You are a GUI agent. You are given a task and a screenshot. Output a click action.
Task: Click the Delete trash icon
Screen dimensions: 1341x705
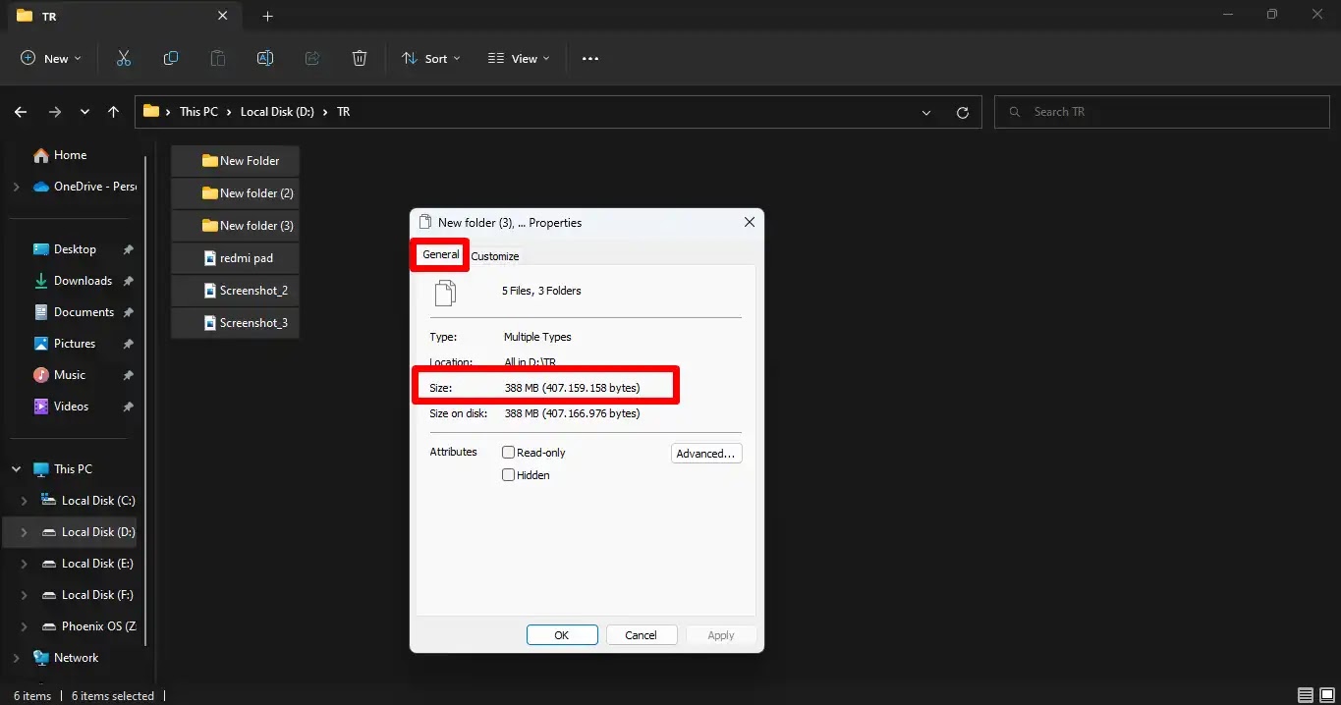pos(360,58)
